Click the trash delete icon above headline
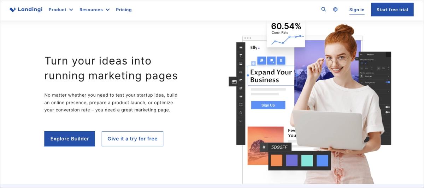This screenshot has width=424, height=188. pyautogui.click(x=281, y=60)
